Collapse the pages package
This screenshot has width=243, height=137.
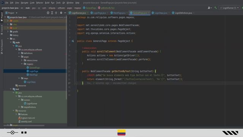(x=19, y=57)
